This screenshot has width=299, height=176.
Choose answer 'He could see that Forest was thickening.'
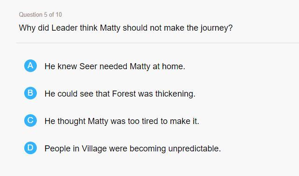[x=120, y=94]
